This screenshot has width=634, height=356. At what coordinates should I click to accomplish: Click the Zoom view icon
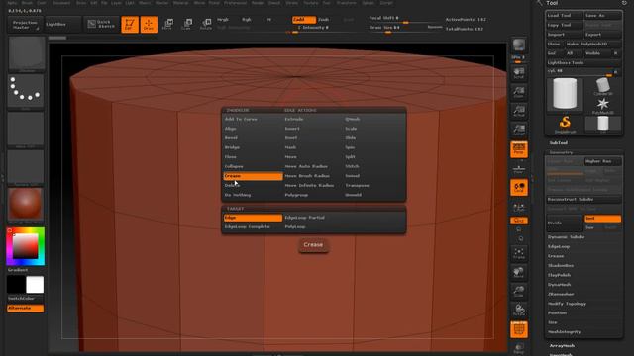tap(519, 92)
